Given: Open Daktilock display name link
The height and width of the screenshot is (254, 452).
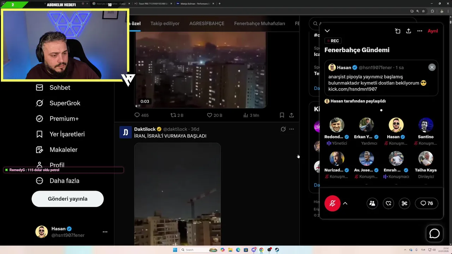Looking at the screenshot, I should coord(145,129).
